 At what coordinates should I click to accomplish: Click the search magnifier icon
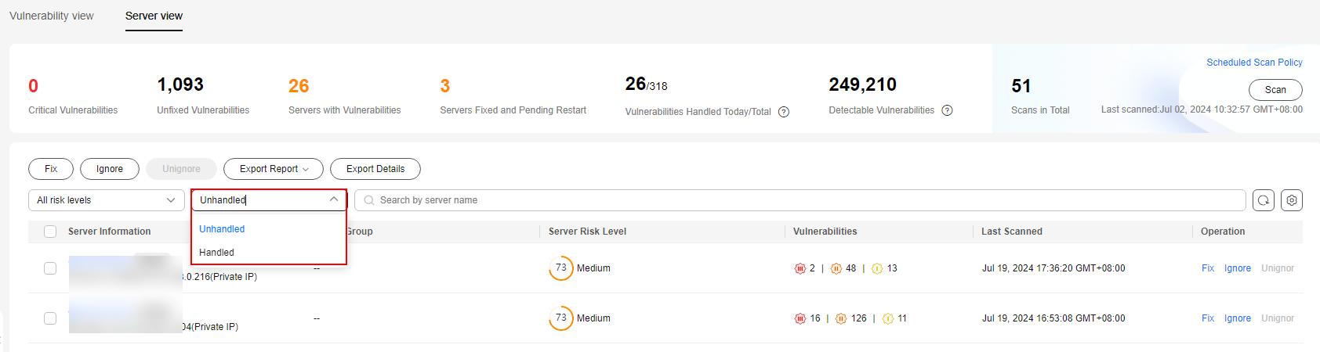369,200
